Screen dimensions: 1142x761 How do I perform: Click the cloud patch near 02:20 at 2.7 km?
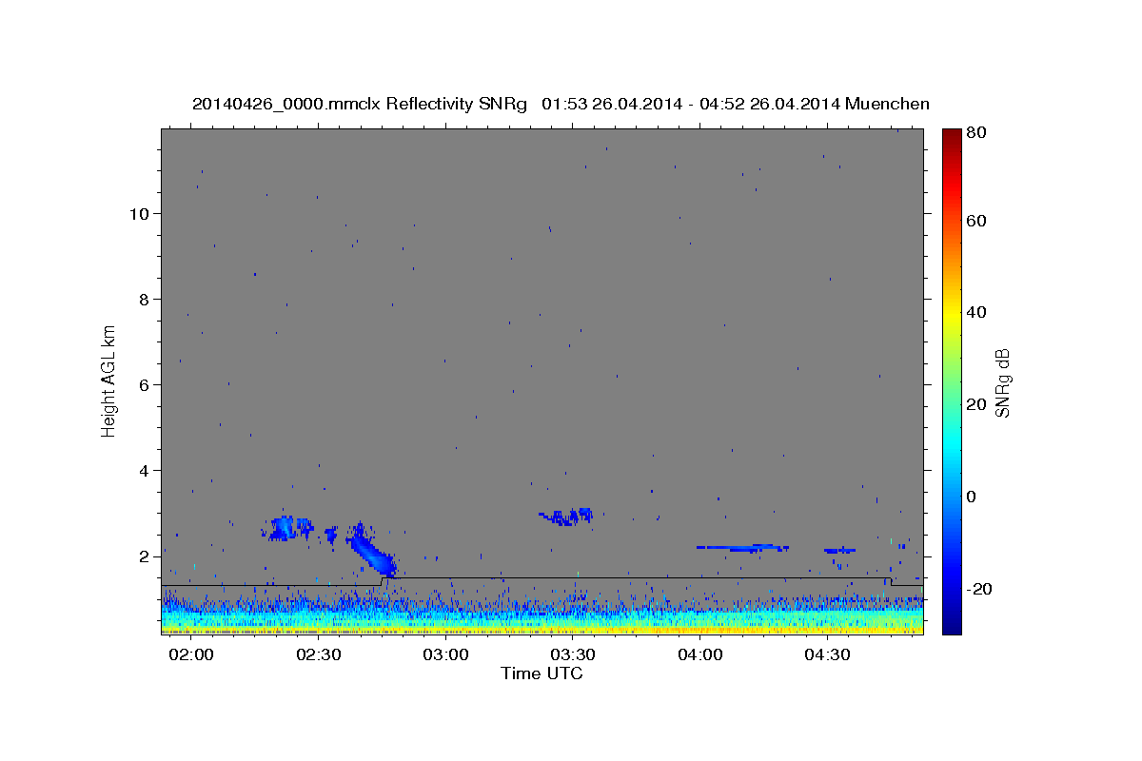tap(287, 528)
